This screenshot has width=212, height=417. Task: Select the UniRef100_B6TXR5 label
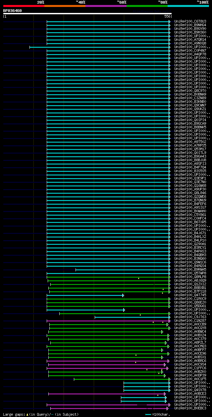point(190,222)
